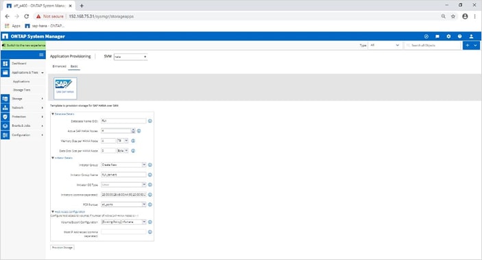Open the Storage sidebar icon
Viewport: 482px width, 260px height.
pos(5,99)
